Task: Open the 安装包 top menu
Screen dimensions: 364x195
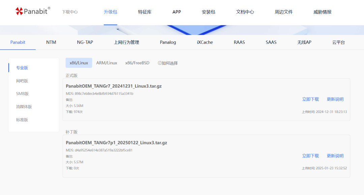Action: click(209, 12)
